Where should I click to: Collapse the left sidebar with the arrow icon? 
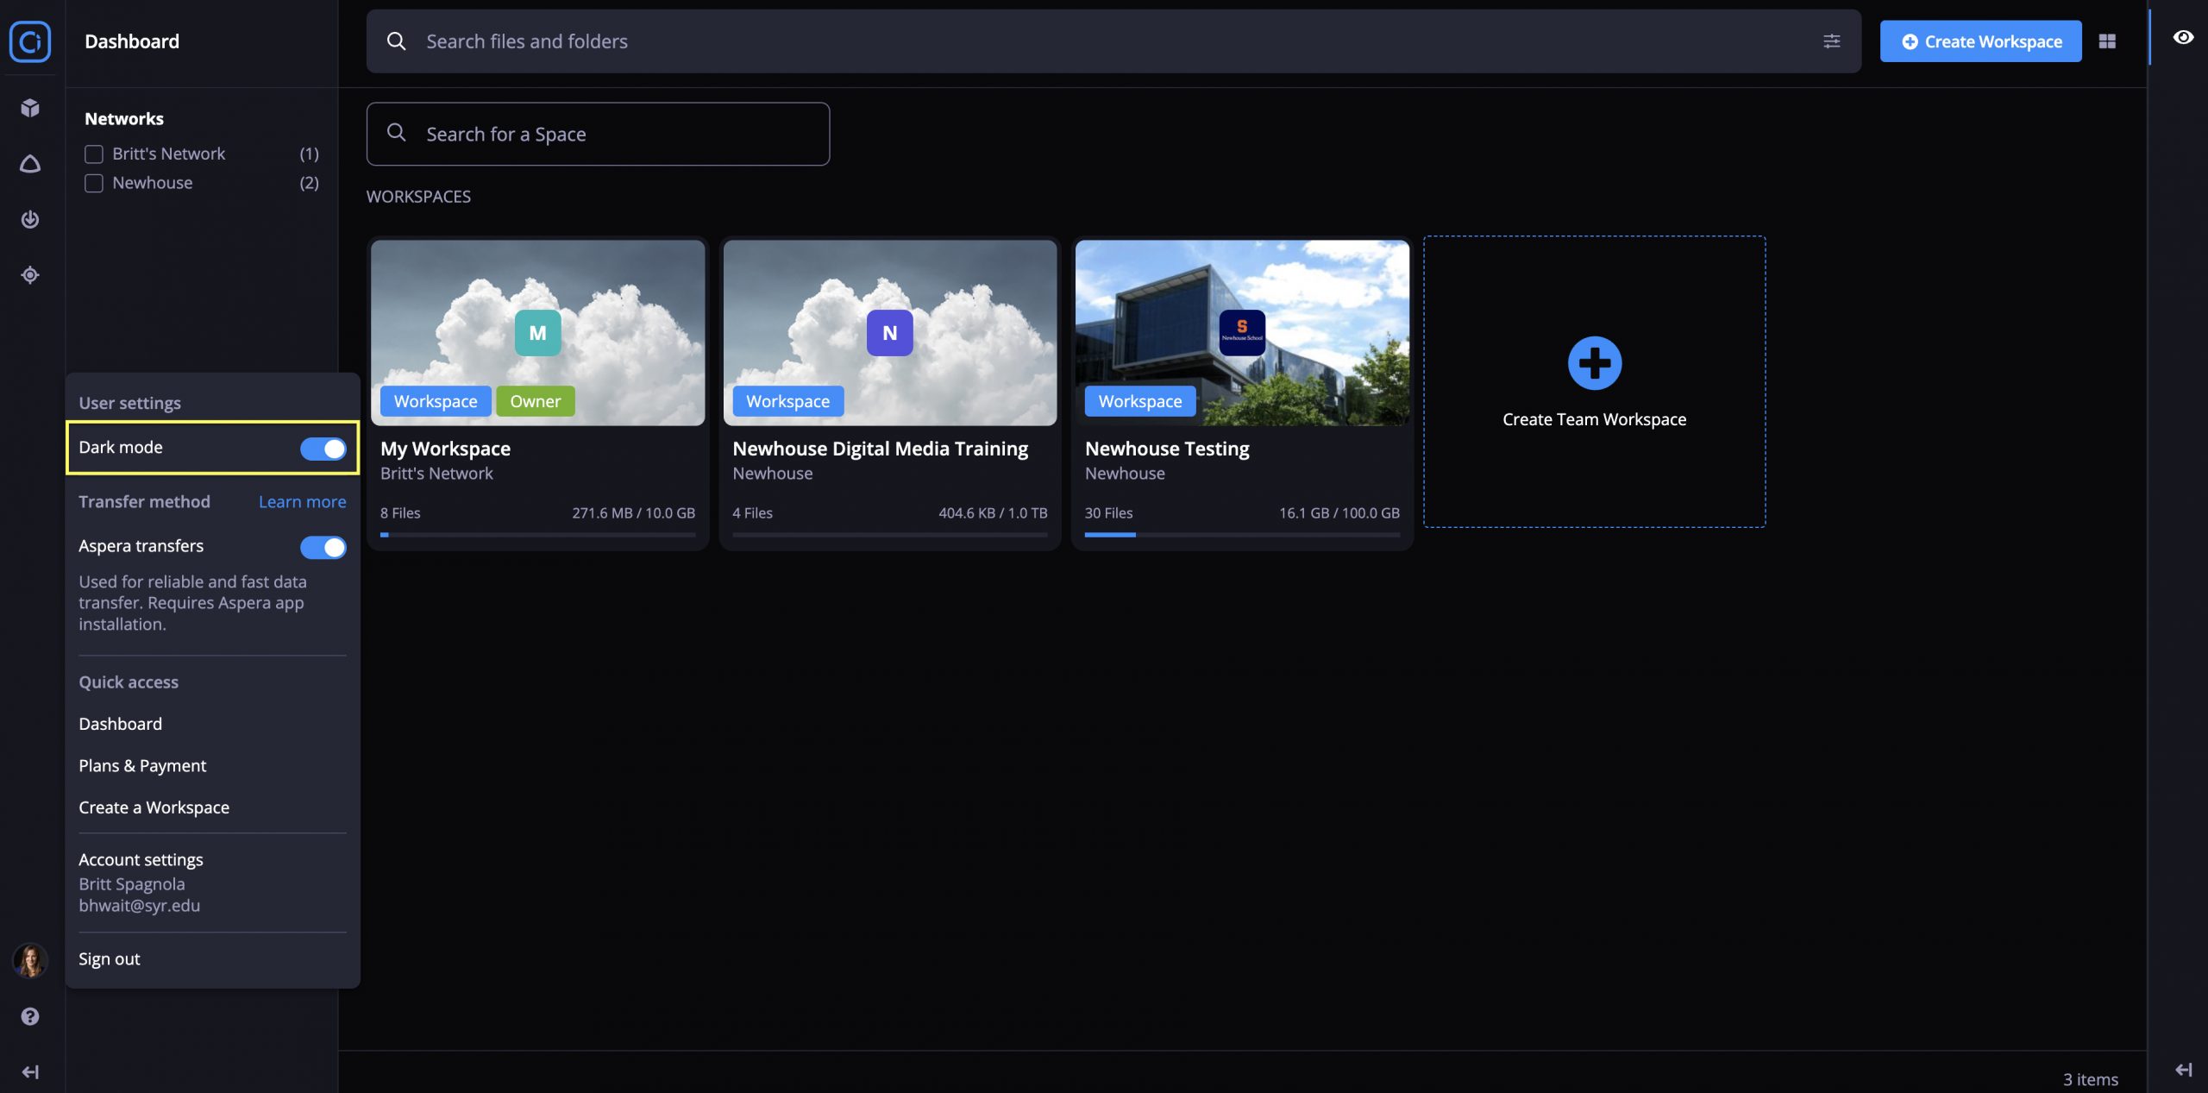click(30, 1071)
